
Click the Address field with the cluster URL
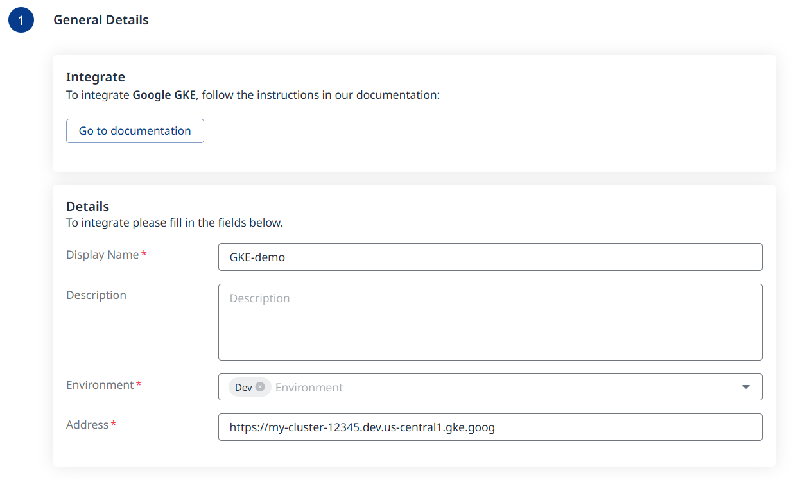click(x=490, y=427)
